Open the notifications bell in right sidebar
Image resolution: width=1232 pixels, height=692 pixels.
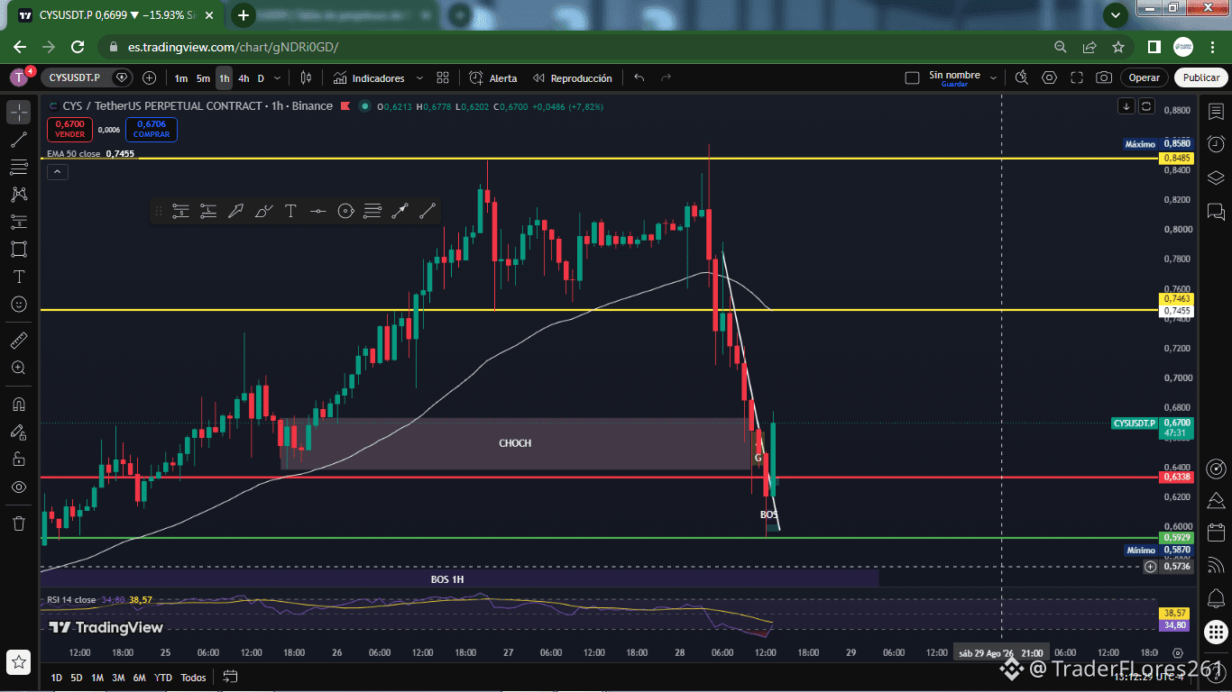[1216, 597]
